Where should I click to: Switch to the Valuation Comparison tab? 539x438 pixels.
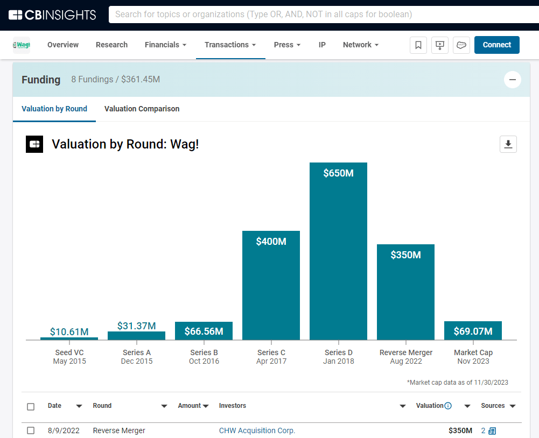coord(142,109)
